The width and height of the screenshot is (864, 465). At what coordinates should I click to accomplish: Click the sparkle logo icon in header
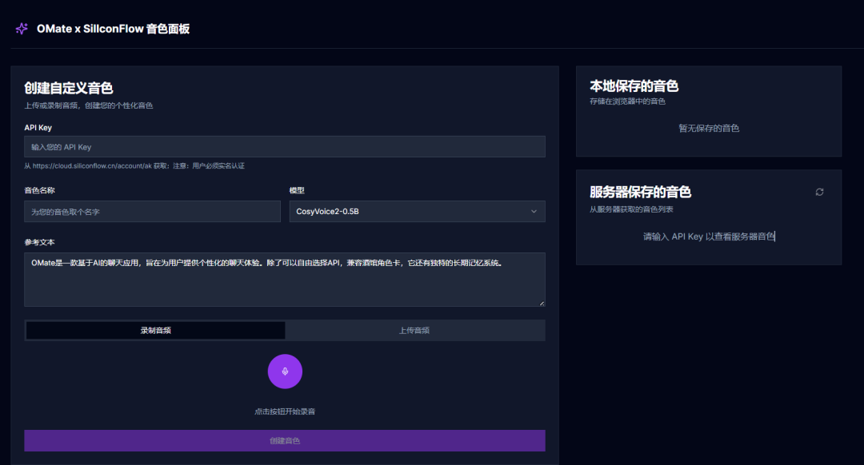(x=22, y=29)
